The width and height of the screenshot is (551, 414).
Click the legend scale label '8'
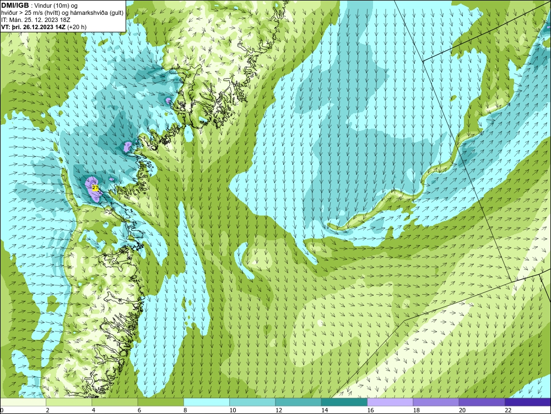click(x=185, y=410)
